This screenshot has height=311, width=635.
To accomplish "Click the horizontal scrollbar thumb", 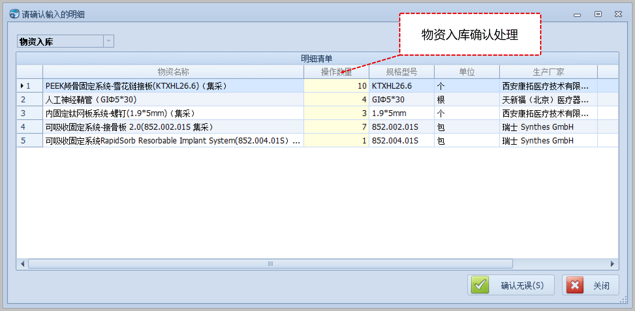I will (271, 264).
